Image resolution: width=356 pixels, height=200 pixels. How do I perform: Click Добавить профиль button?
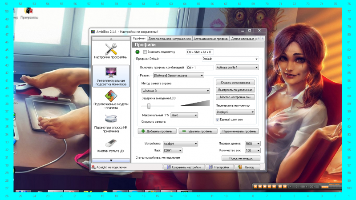(x=157, y=131)
